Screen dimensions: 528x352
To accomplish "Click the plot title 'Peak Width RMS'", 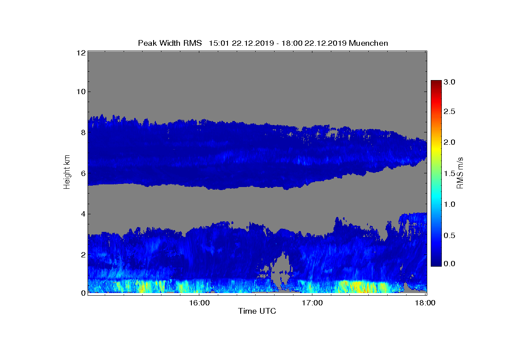I will 170,43.
